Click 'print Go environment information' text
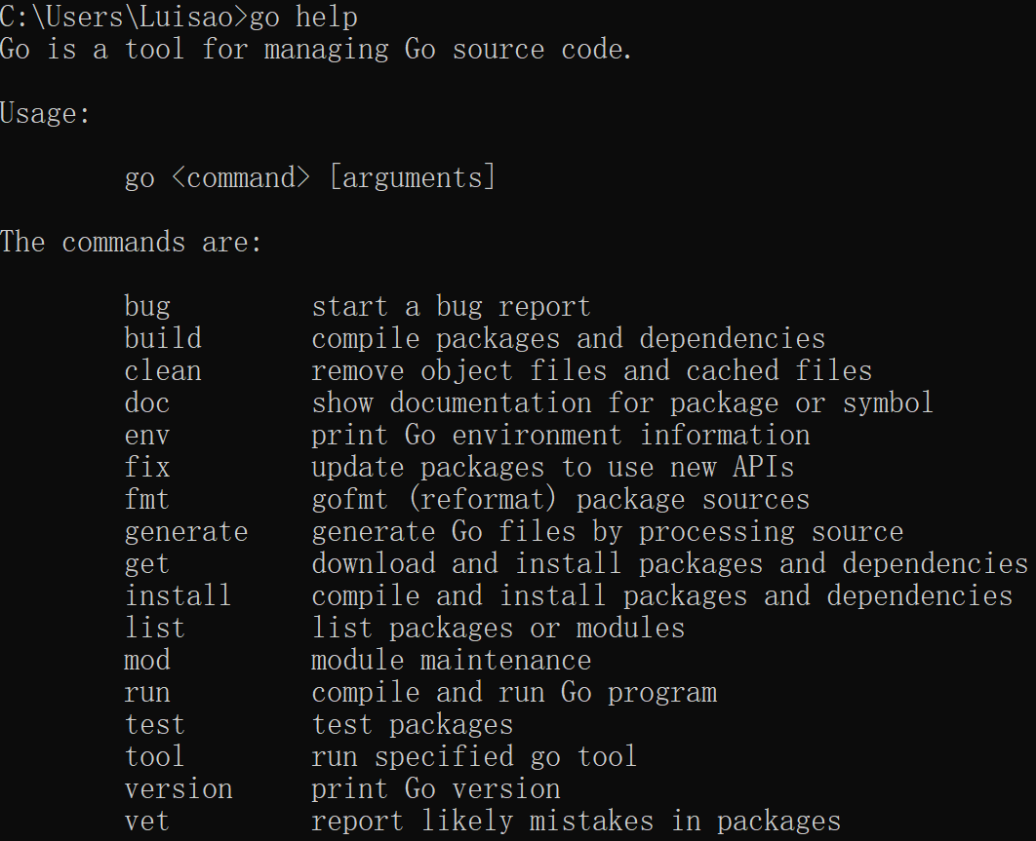Screen dimensions: 1036x841 coord(560,436)
